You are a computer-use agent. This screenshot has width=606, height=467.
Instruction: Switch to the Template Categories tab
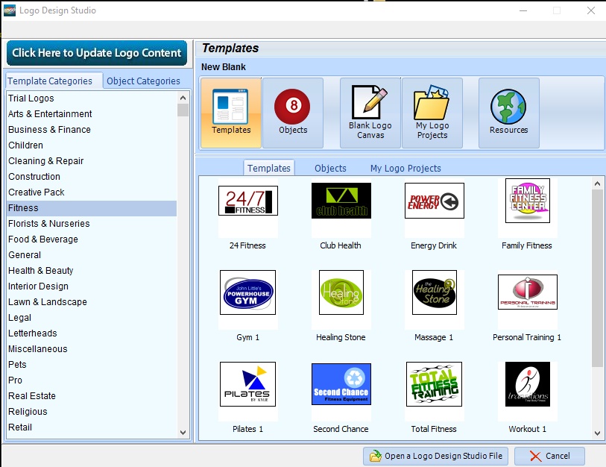click(54, 81)
